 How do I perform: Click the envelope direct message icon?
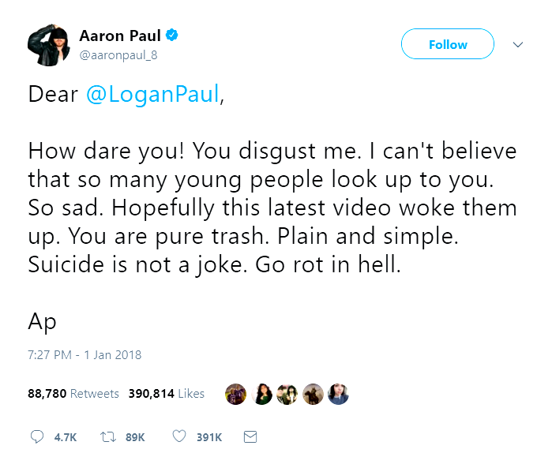point(250,436)
